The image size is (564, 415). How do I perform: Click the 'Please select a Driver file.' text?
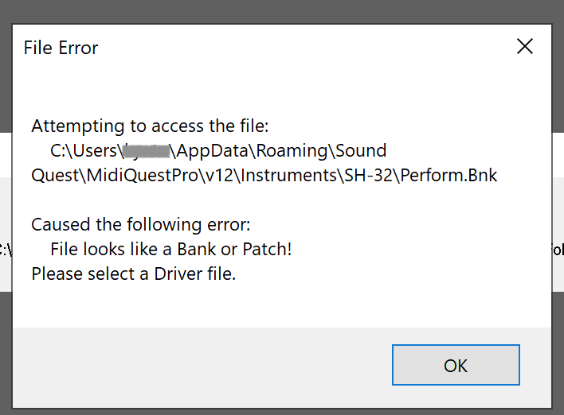pyautogui.click(x=134, y=275)
